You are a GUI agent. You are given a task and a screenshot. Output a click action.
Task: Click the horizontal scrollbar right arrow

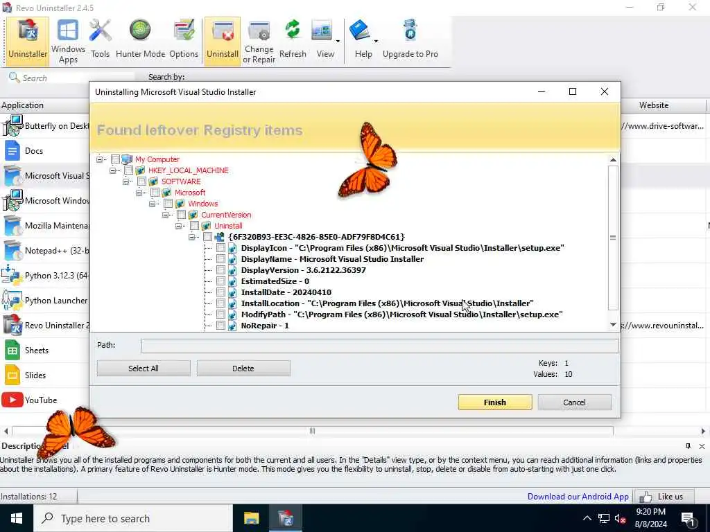[703, 431]
